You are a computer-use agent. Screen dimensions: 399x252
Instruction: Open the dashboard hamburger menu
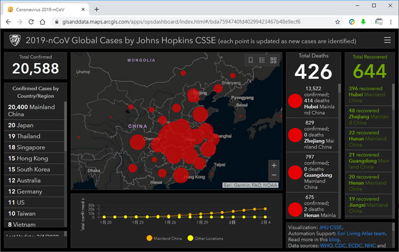pos(387,40)
